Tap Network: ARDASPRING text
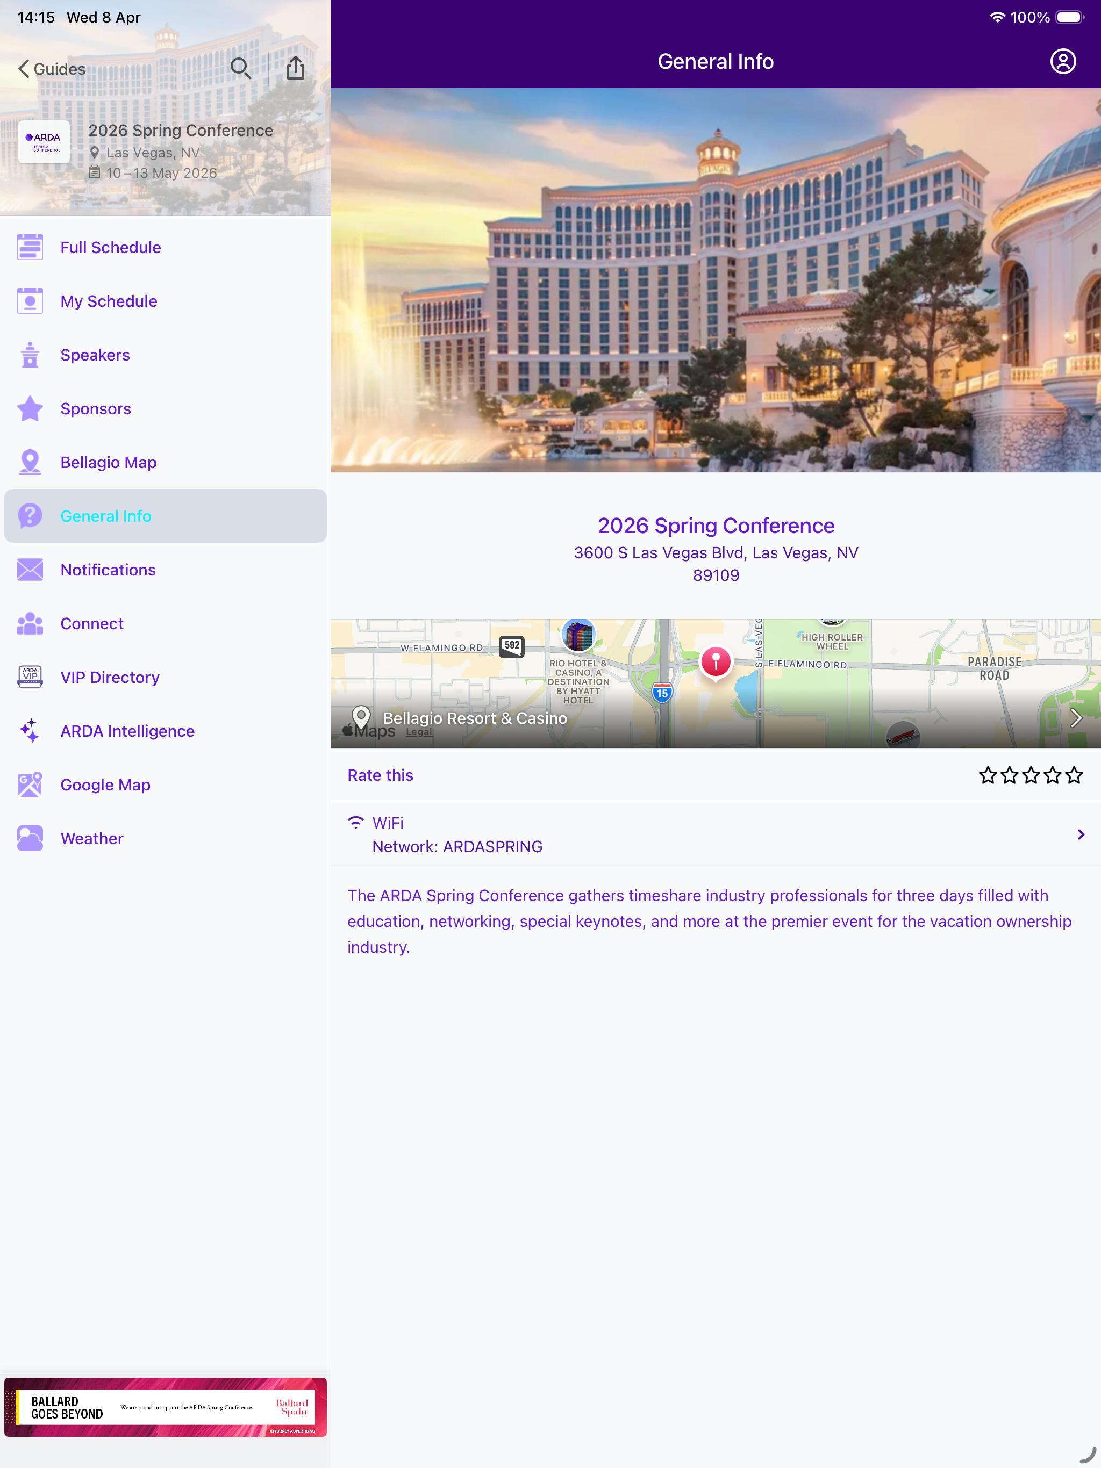 457,847
